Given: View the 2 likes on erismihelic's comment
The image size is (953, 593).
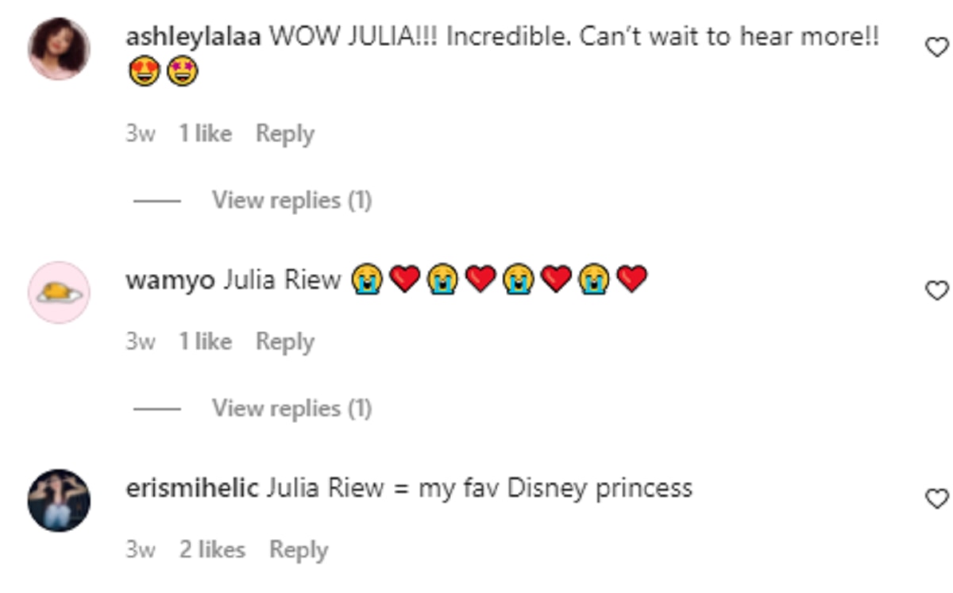Looking at the screenshot, I should coord(212,549).
